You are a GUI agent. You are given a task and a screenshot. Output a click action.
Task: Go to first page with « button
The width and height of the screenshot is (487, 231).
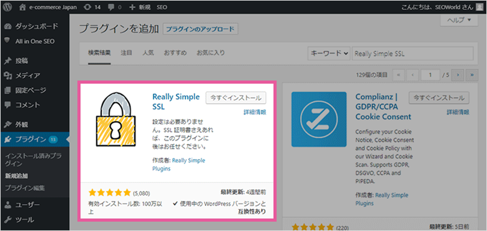[x=399, y=75]
